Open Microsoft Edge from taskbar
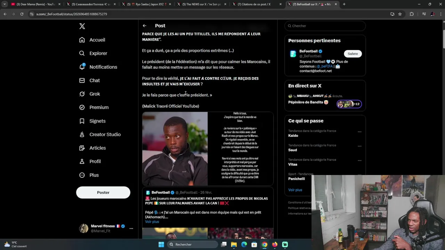The image size is (445, 250). tap(244, 244)
